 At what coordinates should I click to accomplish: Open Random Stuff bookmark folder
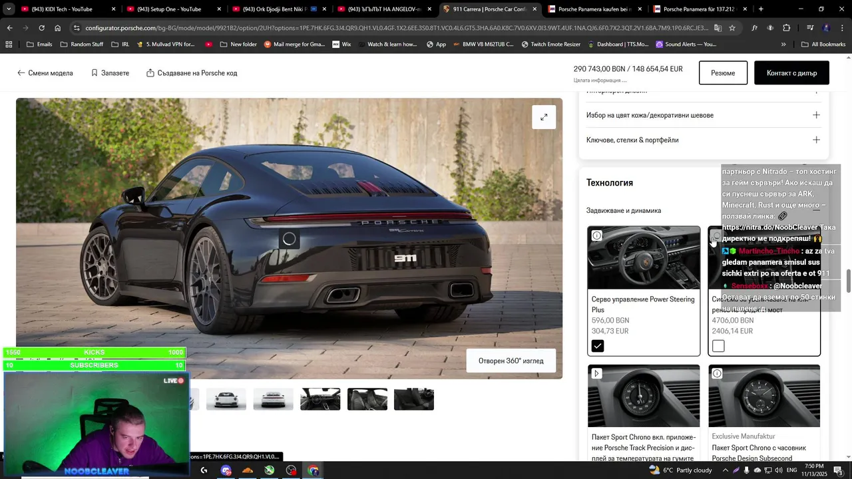click(x=81, y=45)
